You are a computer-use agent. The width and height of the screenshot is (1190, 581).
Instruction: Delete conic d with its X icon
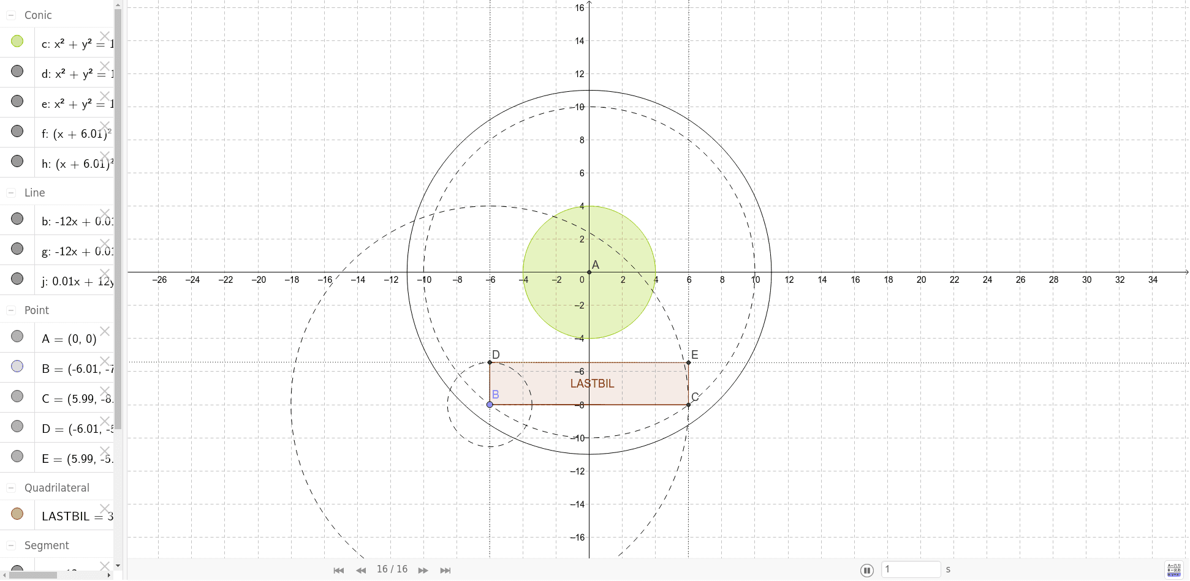(105, 66)
